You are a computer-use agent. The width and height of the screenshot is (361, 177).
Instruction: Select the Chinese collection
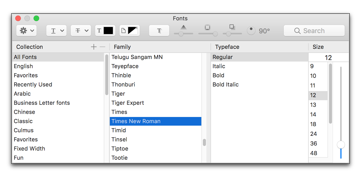click(58, 112)
